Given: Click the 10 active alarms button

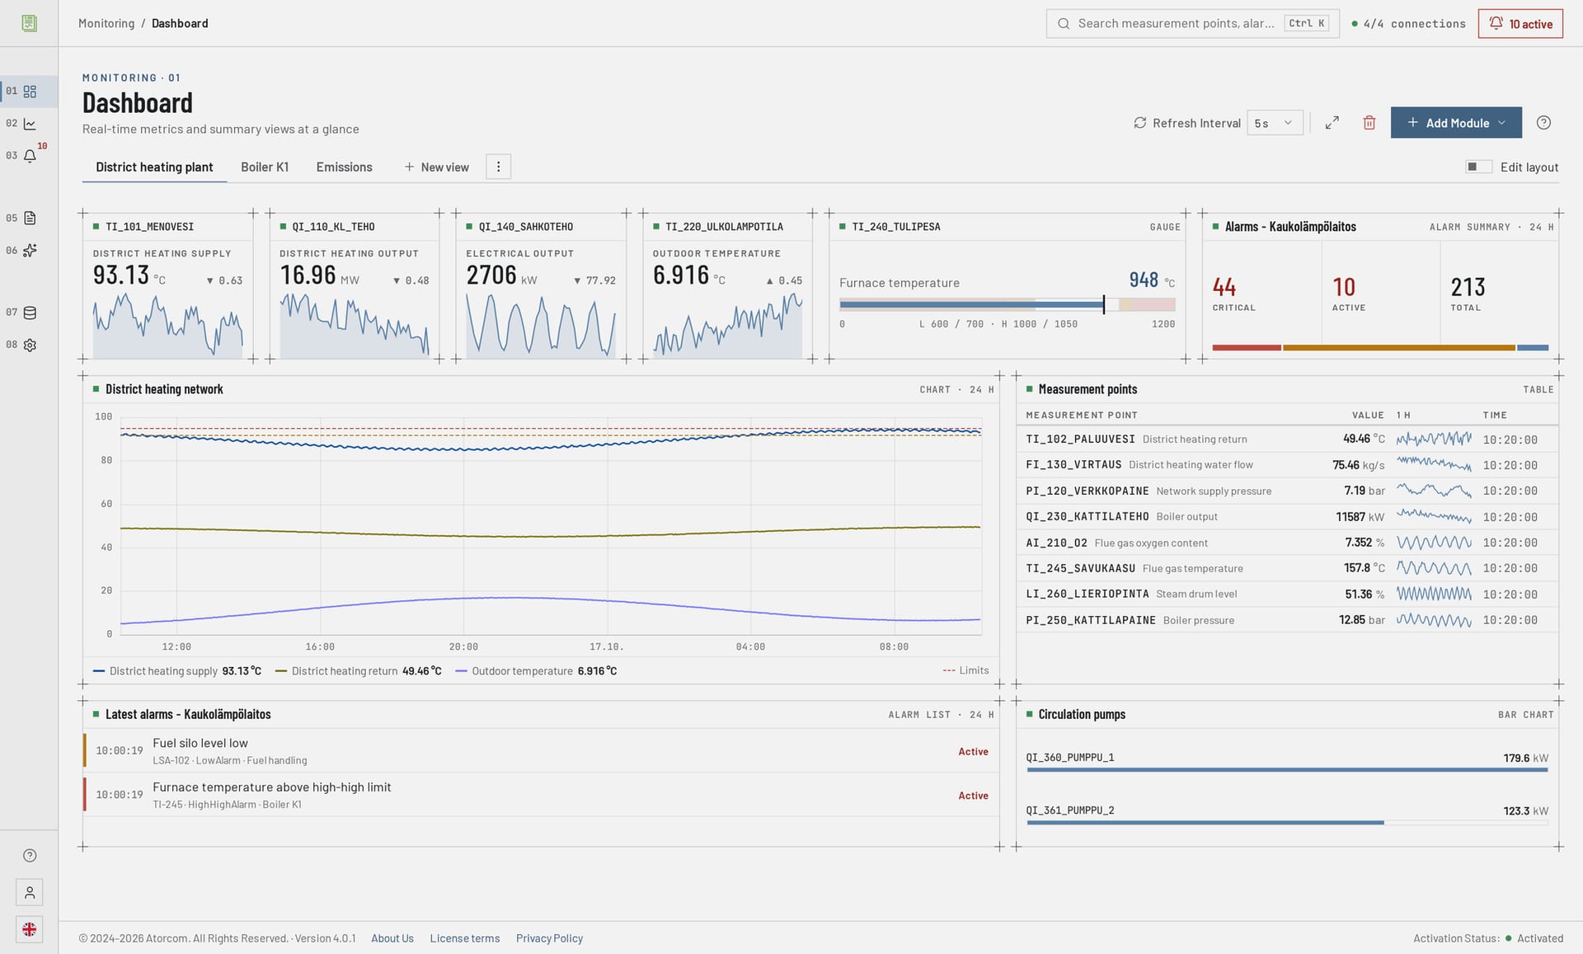Looking at the screenshot, I should tap(1520, 24).
